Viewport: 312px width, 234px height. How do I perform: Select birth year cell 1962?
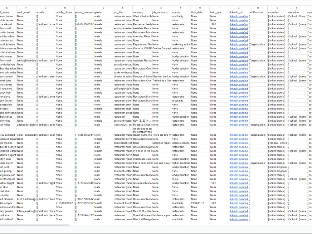219,183
